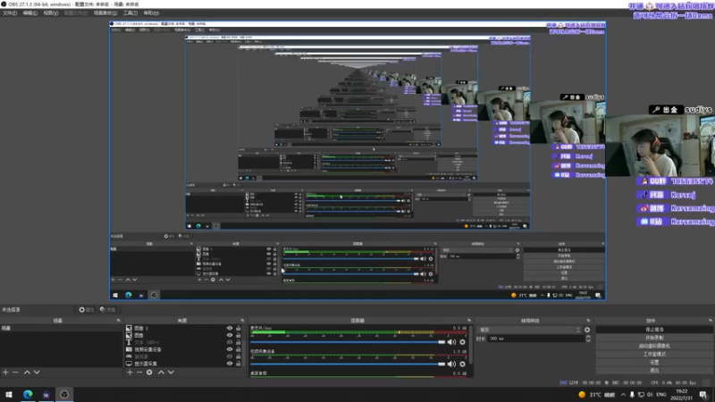Mute the 麦克风/Aux speaker icon
The image size is (715, 402).
451,342
